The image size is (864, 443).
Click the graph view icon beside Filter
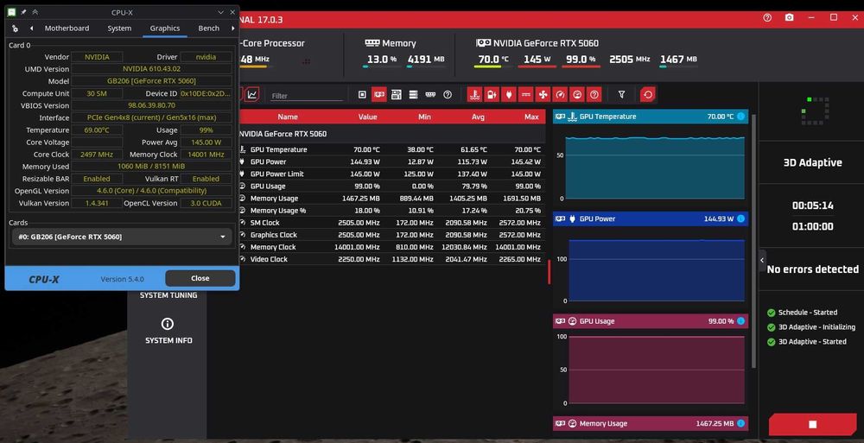coord(252,94)
